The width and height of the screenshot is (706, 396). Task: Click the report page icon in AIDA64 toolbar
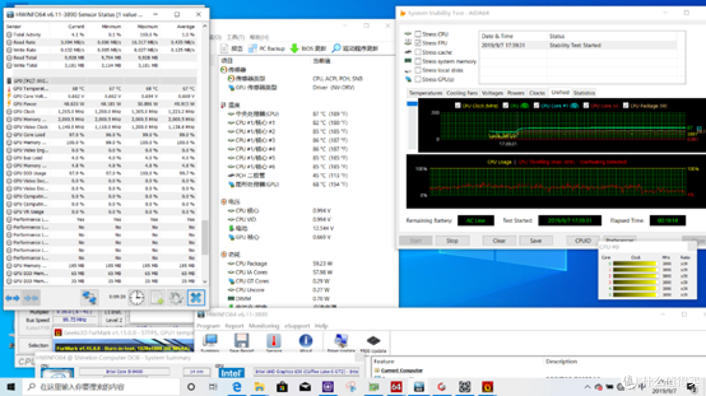[225, 48]
